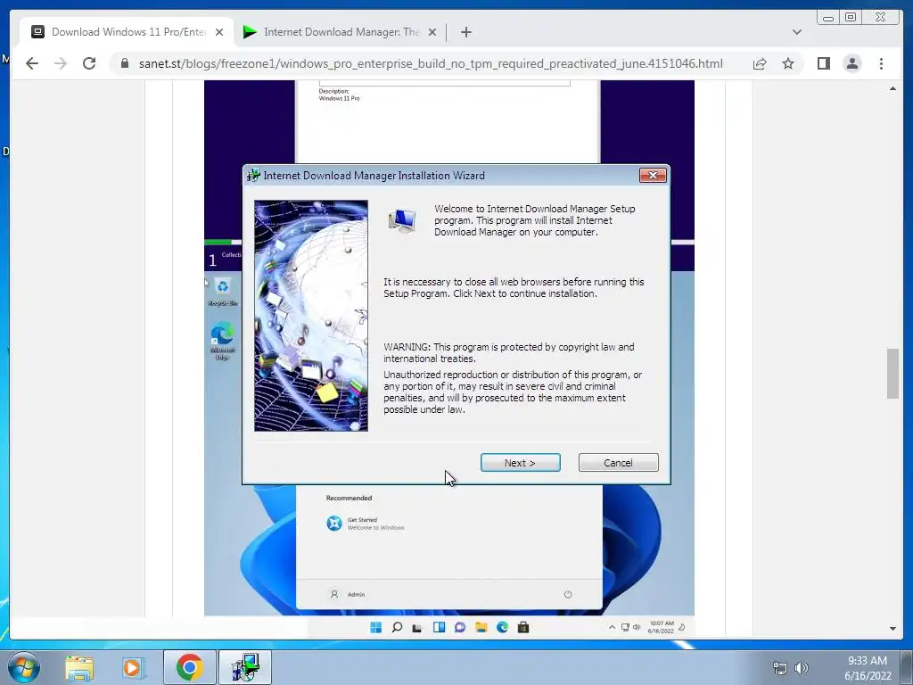Focus the sanet.st address bar
This screenshot has width=913, height=685.
click(431, 63)
